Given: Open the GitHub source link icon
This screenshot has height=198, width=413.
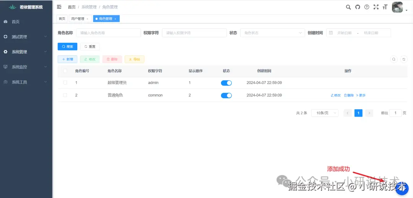Looking at the screenshot, I should pos(358,7).
